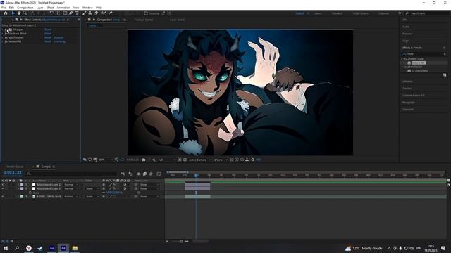
Task: Click the frame blending icon in timeline
Action: tap(144, 174)
